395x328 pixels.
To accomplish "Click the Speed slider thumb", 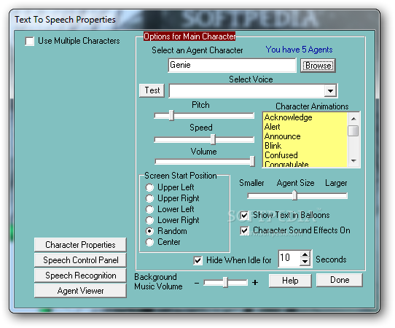I will (x=213, y=139).
